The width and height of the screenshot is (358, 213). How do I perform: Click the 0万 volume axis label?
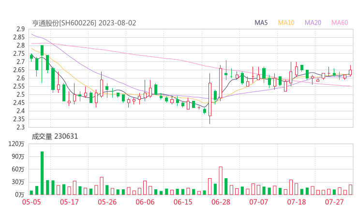point(20,195)
